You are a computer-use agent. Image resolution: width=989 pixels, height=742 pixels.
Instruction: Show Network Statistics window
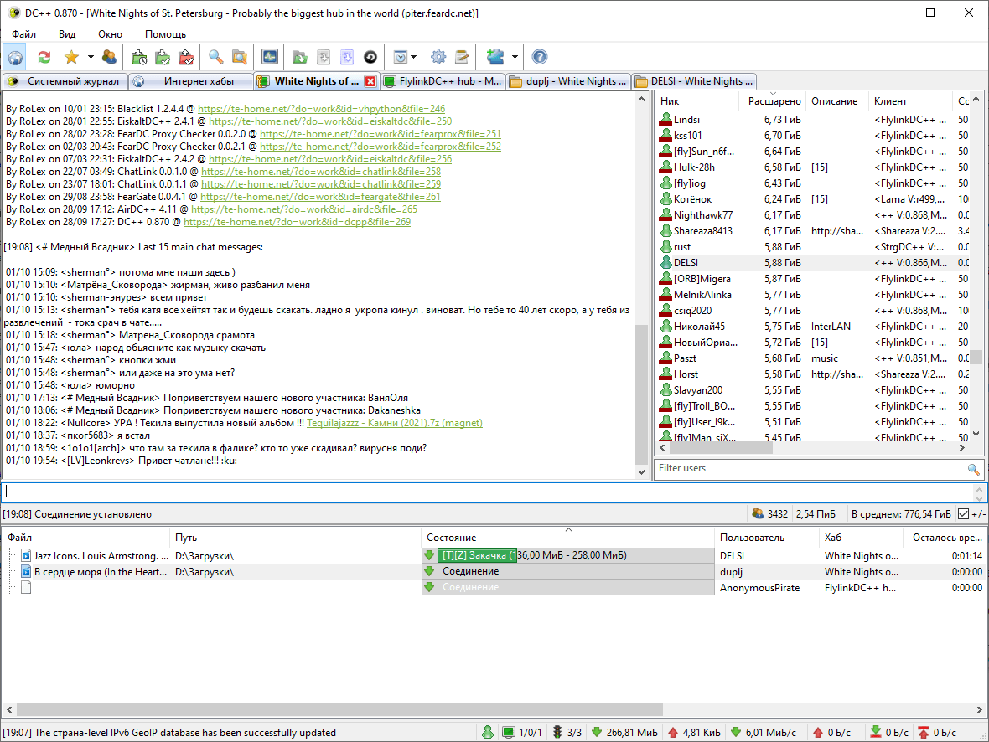tap(269, 57)
